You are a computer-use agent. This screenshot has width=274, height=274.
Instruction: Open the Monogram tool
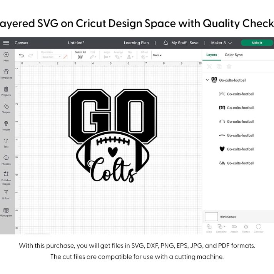coord(6,212)
